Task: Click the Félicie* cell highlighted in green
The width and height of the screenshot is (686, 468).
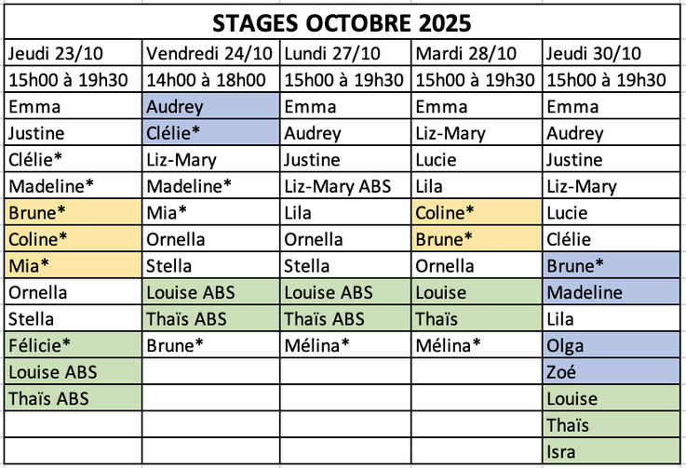Action: [73, 346]
